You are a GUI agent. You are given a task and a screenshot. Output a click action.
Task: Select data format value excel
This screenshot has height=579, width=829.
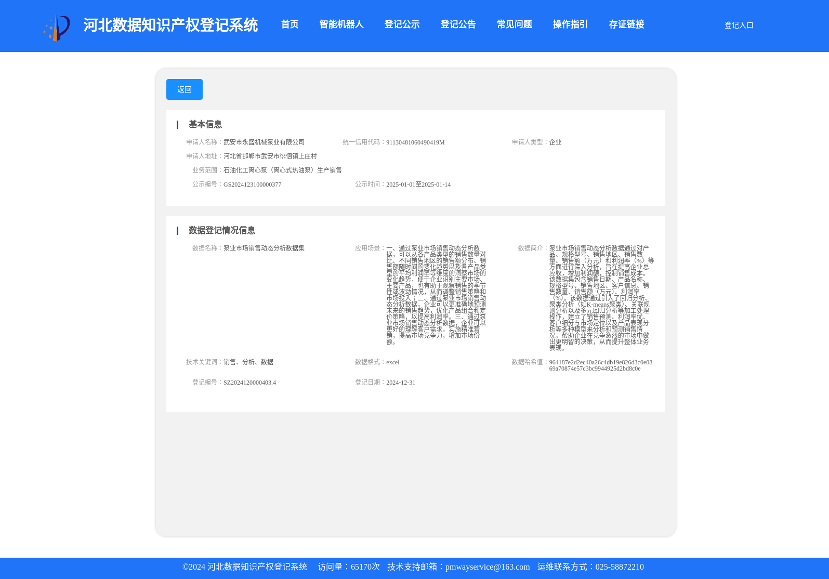pyautogui.click(x=393, y=362)
